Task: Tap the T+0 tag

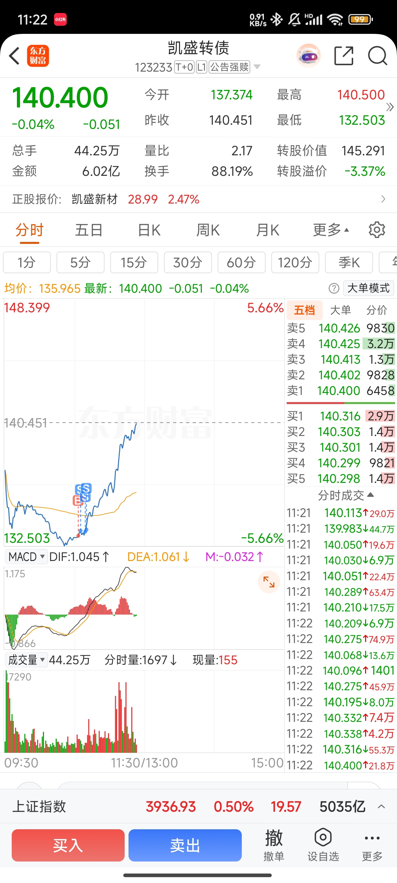Action: click(185, 67)
